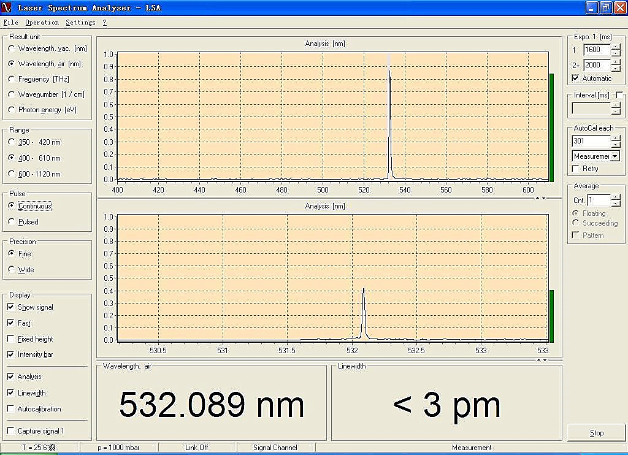This screenshot has width=628, height=455.
Task: Enable the Fixed height checkbox
Action: coord(10,339)
